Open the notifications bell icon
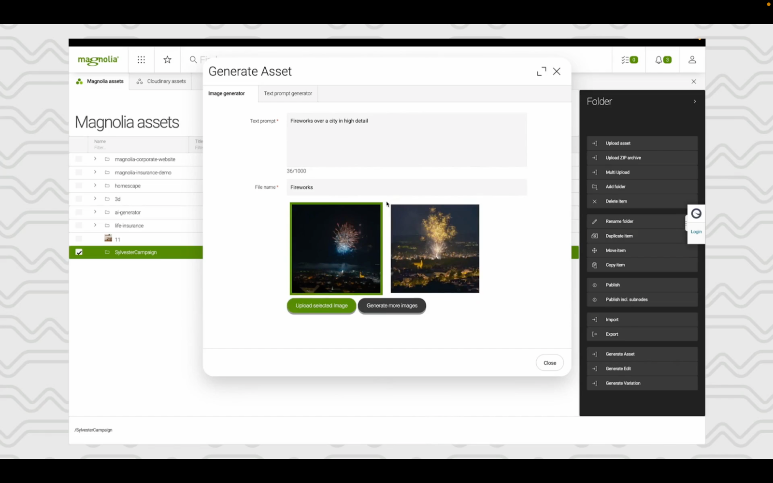This screenshot has width=773, height=483. (x=662, y=60)
